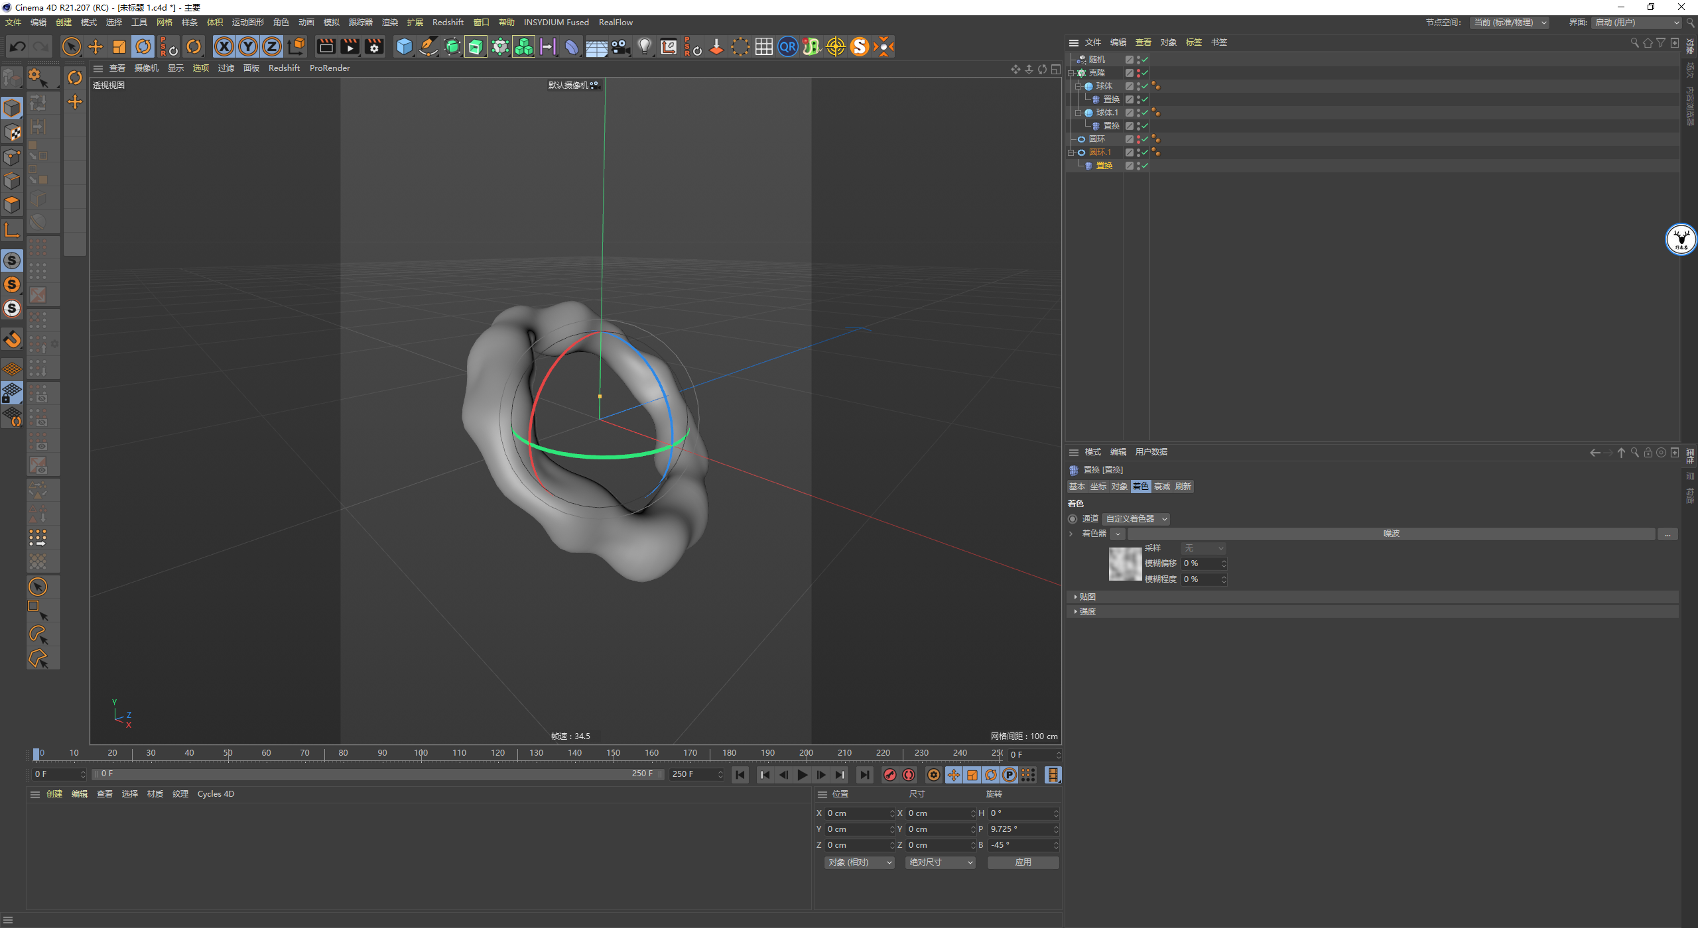The height and width of the screenshot is (928, 1698).
Task: Toggle the Z axis lock
Action: [272, 46]
